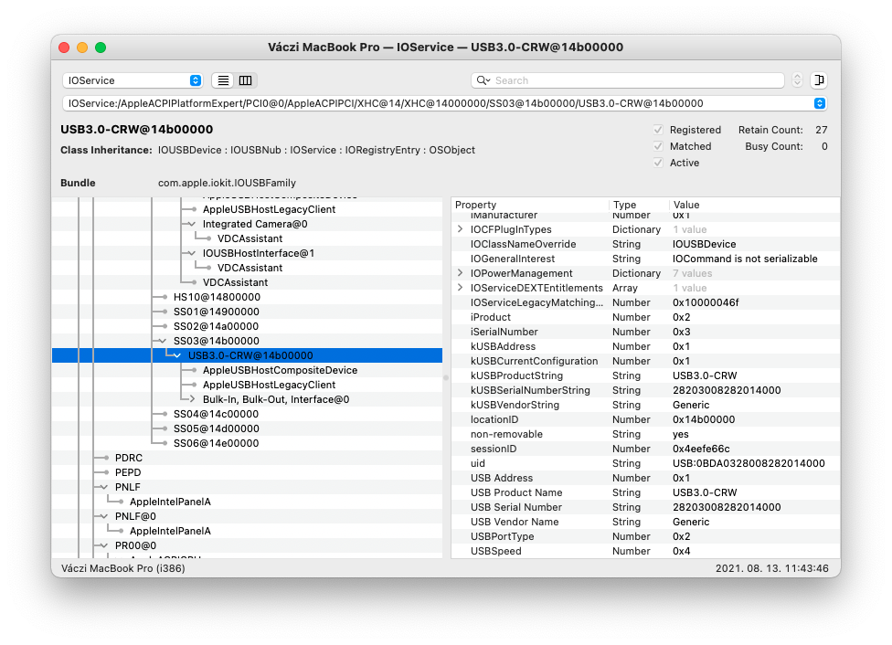The height and width of the screenshot is (645, 892).
Task: Select the IOClassNameOverride property row
Action: [645, 244]
